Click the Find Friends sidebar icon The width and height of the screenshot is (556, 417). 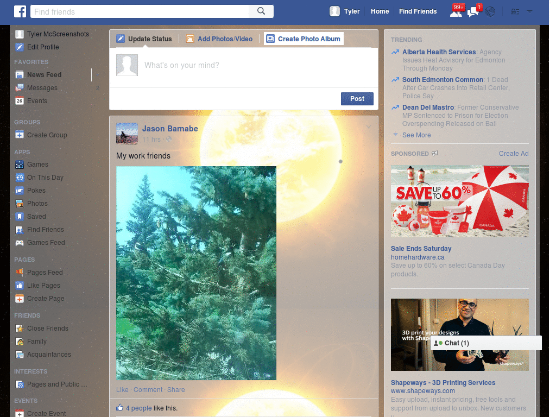(x=20, y=230)
